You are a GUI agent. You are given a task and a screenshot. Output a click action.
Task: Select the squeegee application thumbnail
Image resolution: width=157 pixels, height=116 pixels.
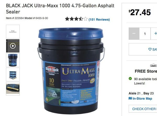(x=13, y=89)
